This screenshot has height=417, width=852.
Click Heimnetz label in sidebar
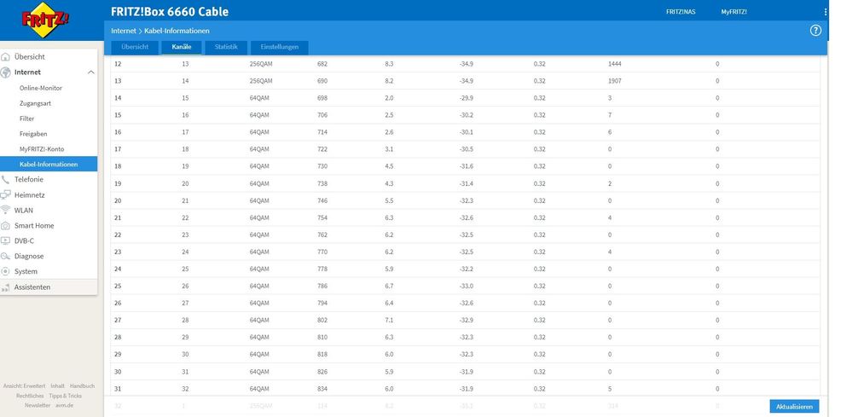(29, 195)
